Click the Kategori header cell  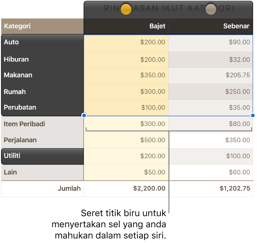coord(42,26)
